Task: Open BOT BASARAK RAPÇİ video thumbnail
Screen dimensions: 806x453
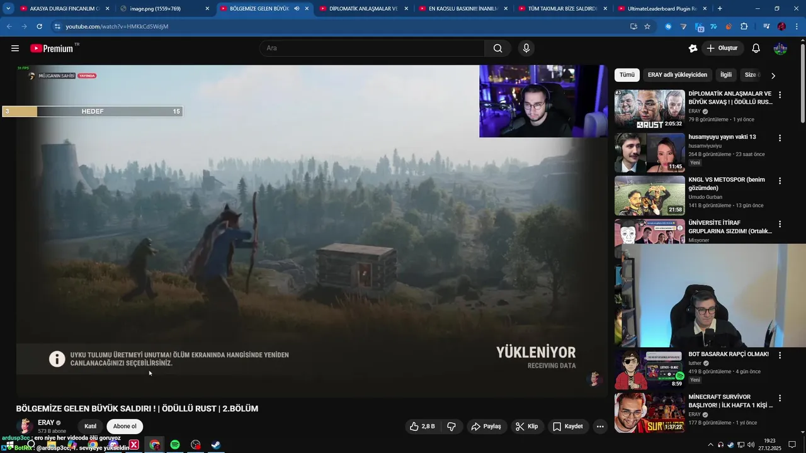Action: [649, 370]
